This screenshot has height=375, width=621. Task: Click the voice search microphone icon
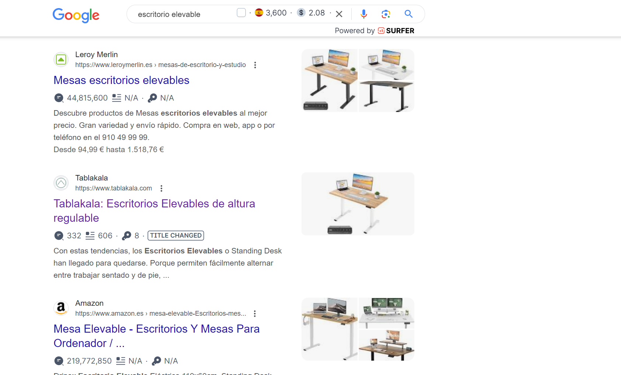click(364, 14)
